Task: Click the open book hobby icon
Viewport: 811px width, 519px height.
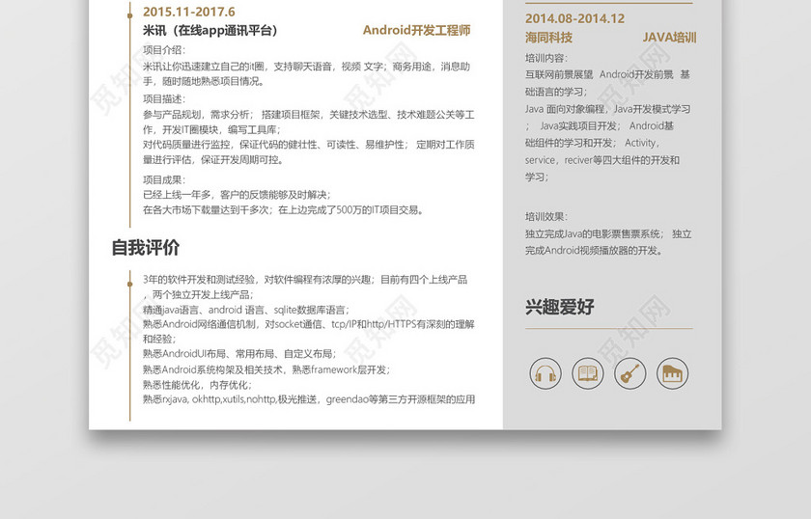Action: pos(588,373)
